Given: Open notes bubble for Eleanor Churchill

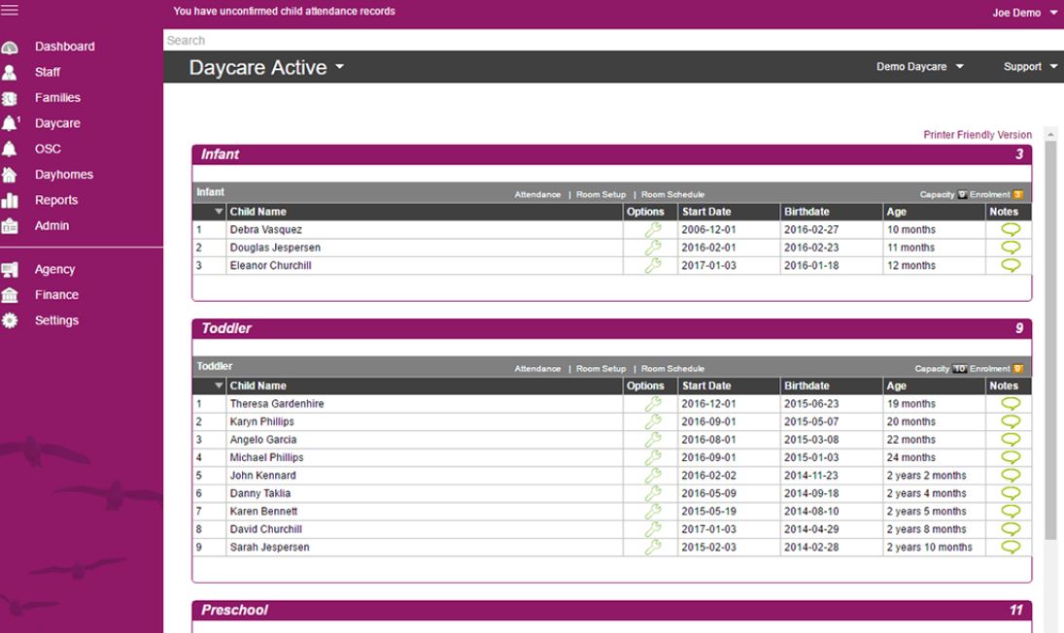Looking at the screenshot, I should pyautogui.click(x=1011, y=266).
